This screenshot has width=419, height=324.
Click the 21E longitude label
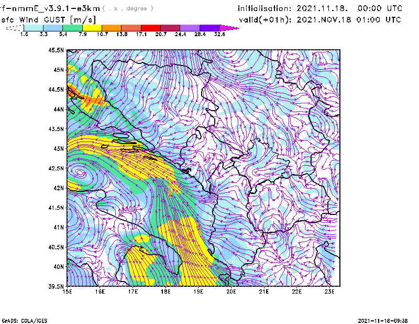pyautogui.click(x=264, y=291)
